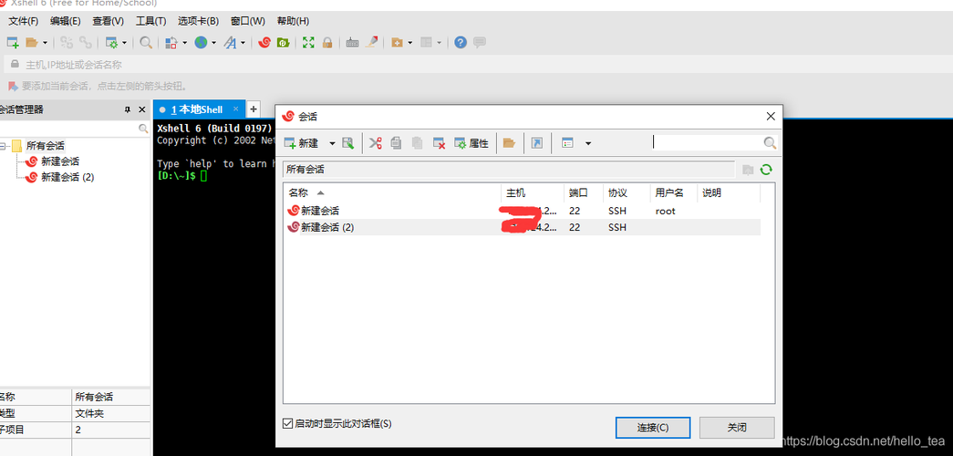Click the color scheme icon in main toolbar

point(171,43)
